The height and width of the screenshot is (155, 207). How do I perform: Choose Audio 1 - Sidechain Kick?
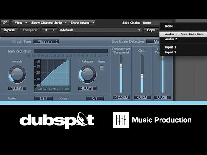tap(183, 34)
